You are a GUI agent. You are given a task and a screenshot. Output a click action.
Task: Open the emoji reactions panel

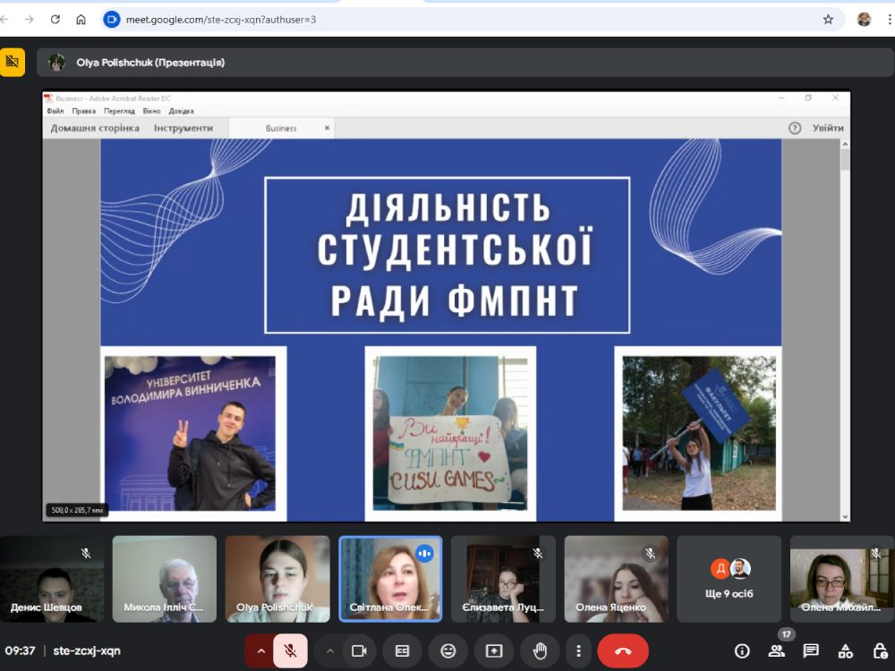(447, 650)
